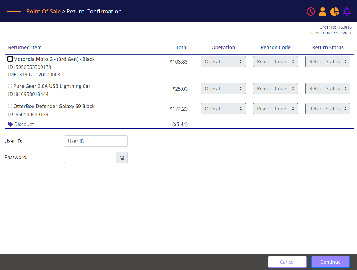This screenshot has width=357, height=270.
Task: Click the purple notifications bell
Action: pos(347,12)
